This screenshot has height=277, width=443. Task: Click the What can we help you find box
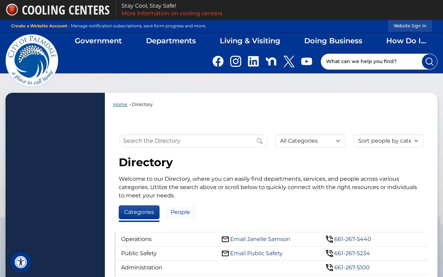372,62
